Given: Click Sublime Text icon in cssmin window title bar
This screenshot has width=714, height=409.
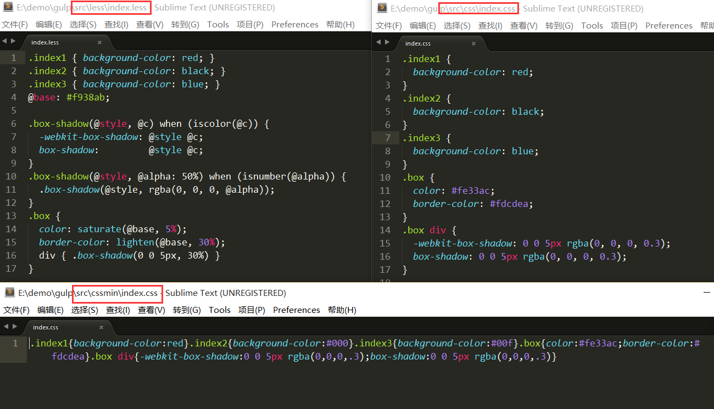Looking at the screenshot, I should (x=9, y=293).
